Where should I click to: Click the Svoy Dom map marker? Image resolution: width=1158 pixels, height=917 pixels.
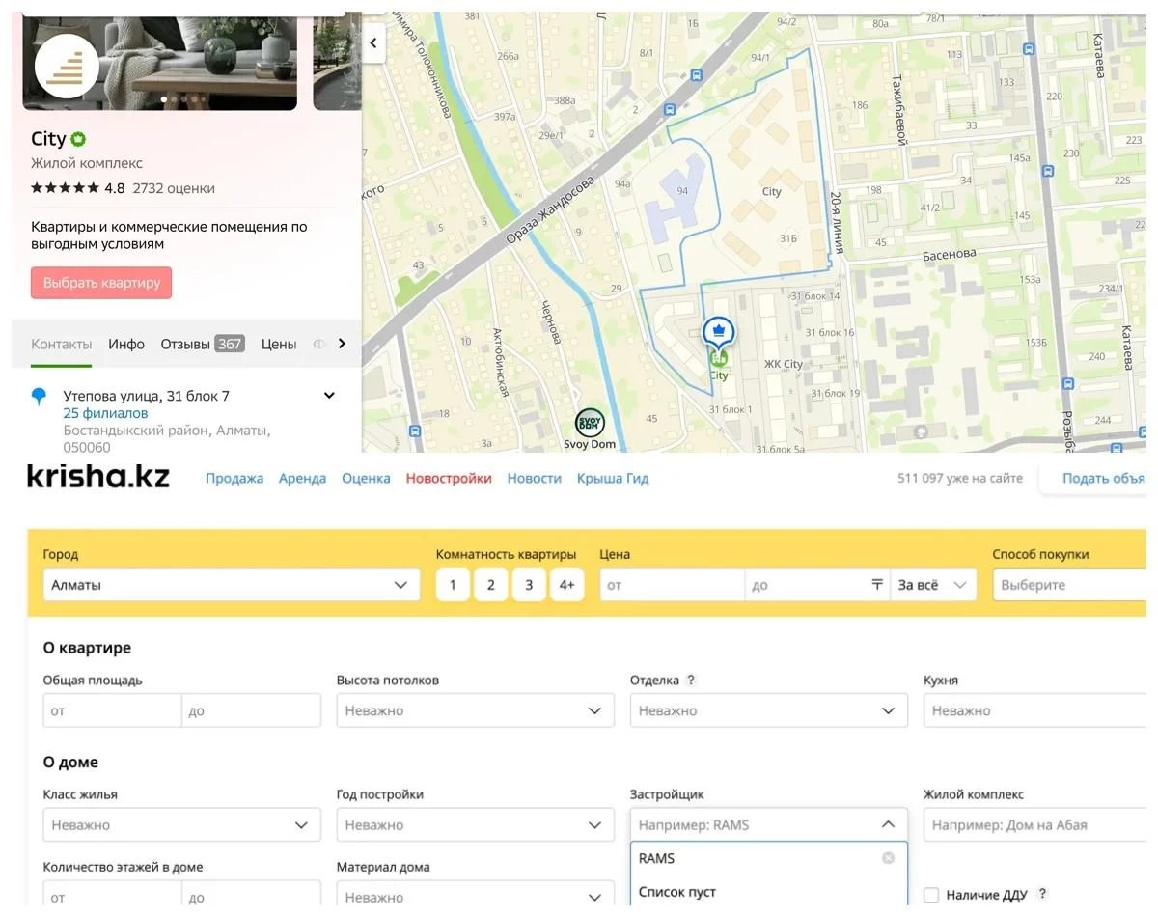[590, 423]
